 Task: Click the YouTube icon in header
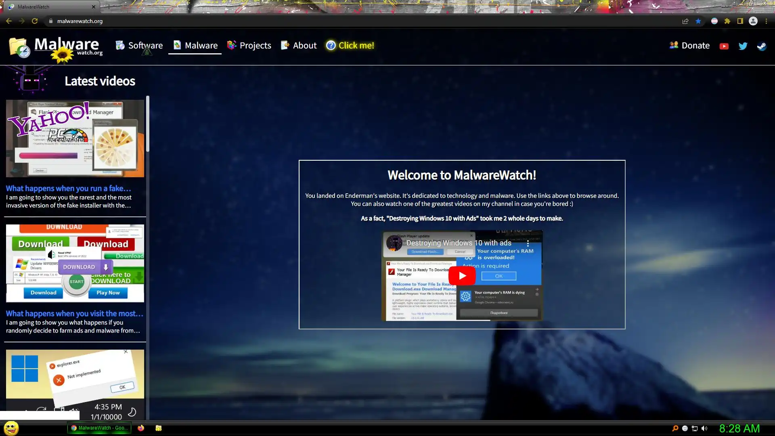click(724, 46)
